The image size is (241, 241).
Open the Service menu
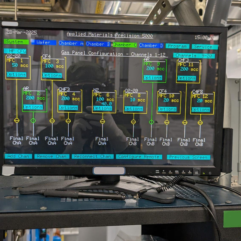204,47
